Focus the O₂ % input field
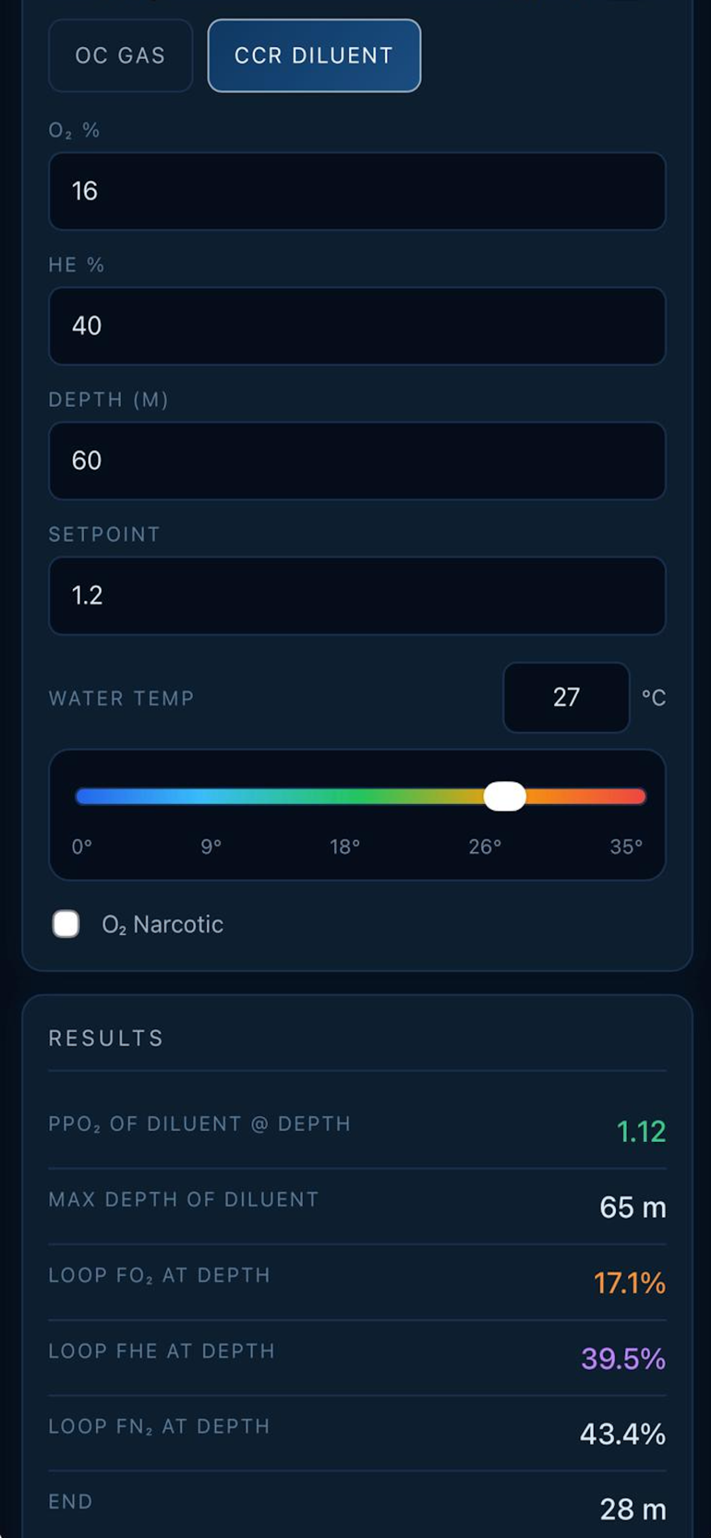The image size is (711, 1538). point(357,191)
